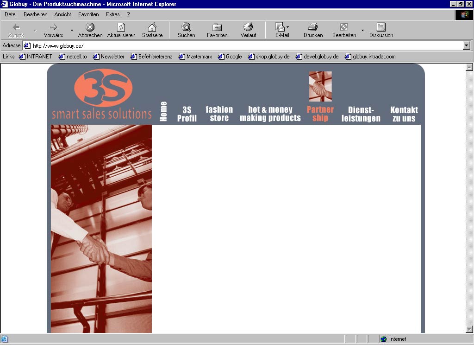
Task: Open the Favoriten menu in menu bar
Action: coord(88,14)
